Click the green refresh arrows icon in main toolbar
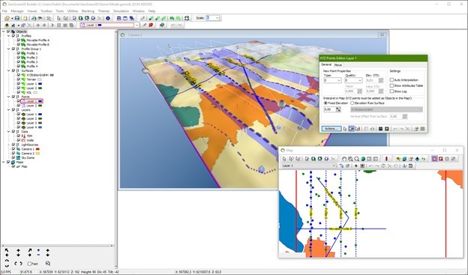Screen dimensions: 468x275 (x=187, y=18)
